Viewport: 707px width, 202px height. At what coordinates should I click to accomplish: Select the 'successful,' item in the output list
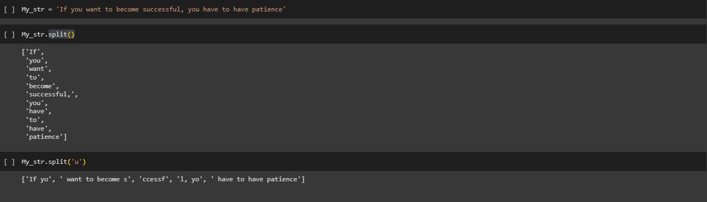(x=52, y=94)
